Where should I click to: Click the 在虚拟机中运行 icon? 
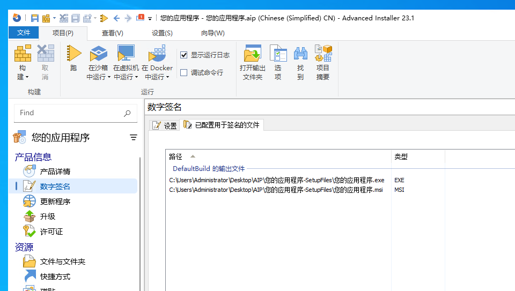[x=126, y=54]
